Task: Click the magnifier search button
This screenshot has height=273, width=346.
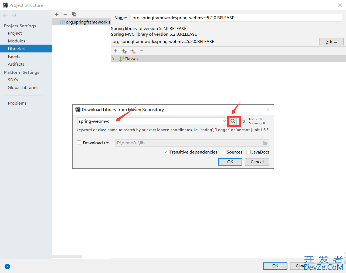Action: 233,121
